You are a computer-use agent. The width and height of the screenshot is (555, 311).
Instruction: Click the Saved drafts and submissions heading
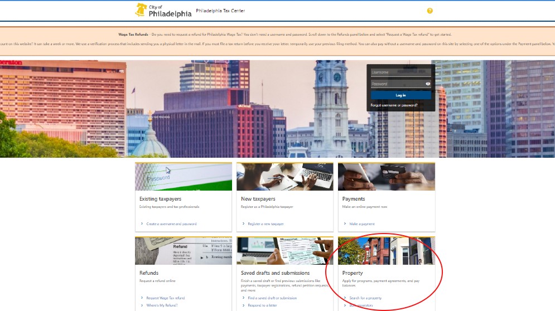point(275,273)
